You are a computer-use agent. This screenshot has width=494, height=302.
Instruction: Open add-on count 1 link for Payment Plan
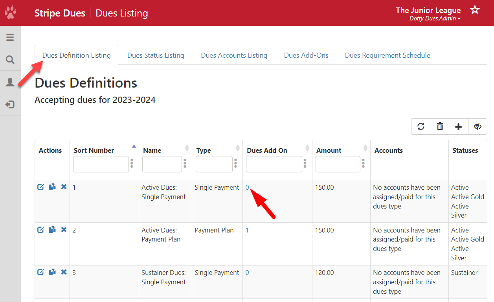[247, 230]
